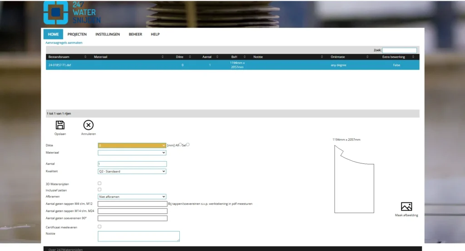
Task: Click the Opslaan save disk icon
Action: click(60, 125)
